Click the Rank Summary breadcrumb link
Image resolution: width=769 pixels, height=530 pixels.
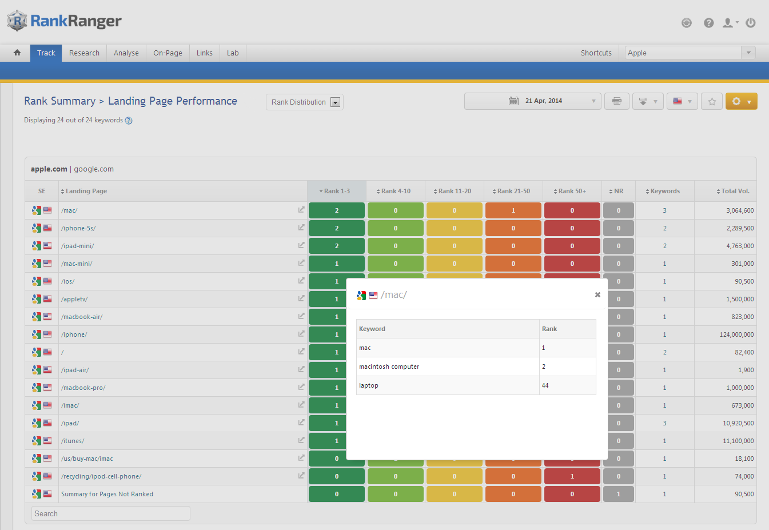pyautogui.click(x=59, y=101)
